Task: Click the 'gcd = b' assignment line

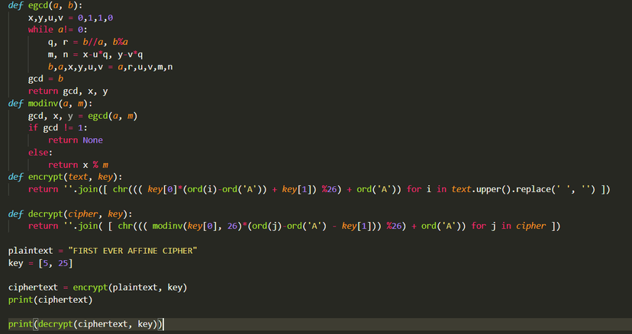Action: (46, 79)
